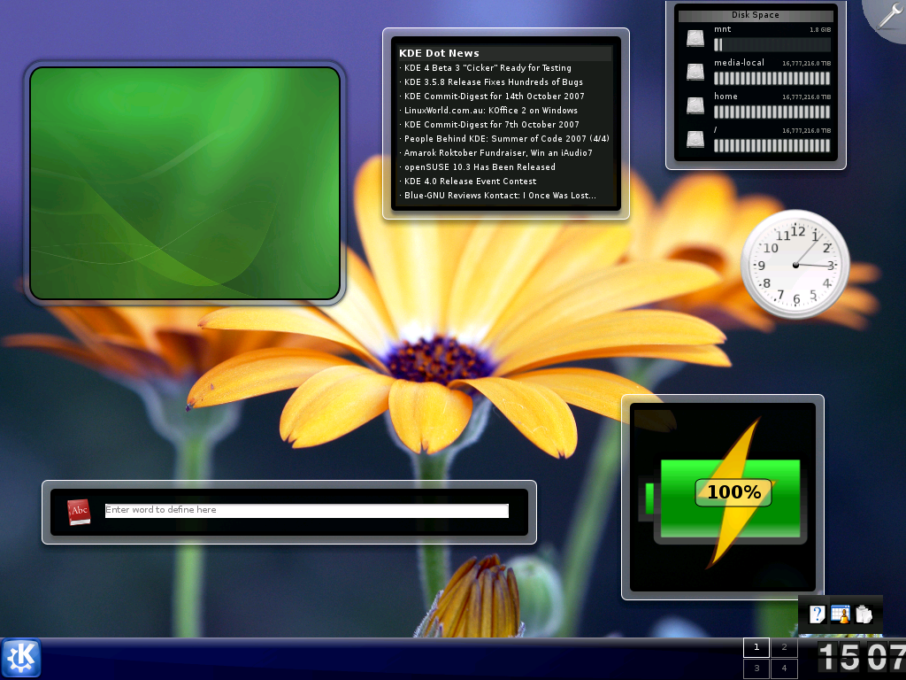The height and width of the screenshot is (680, 906).
Task: Click the "mnt" volume label
Action: [x=722, y=29]
